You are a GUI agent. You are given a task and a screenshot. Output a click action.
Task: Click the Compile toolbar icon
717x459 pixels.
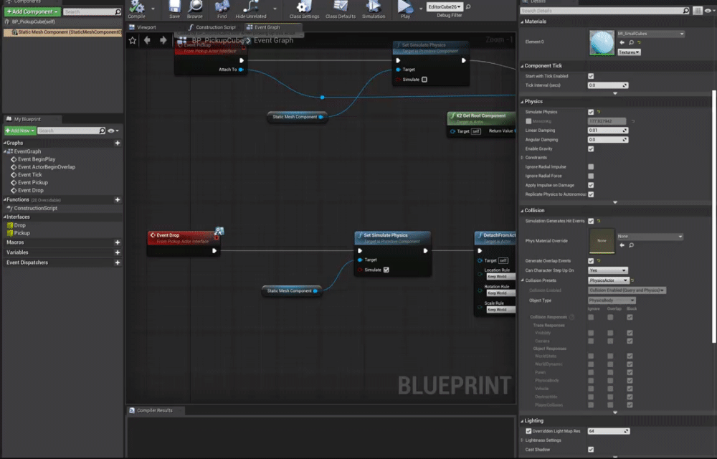[136, 7]
